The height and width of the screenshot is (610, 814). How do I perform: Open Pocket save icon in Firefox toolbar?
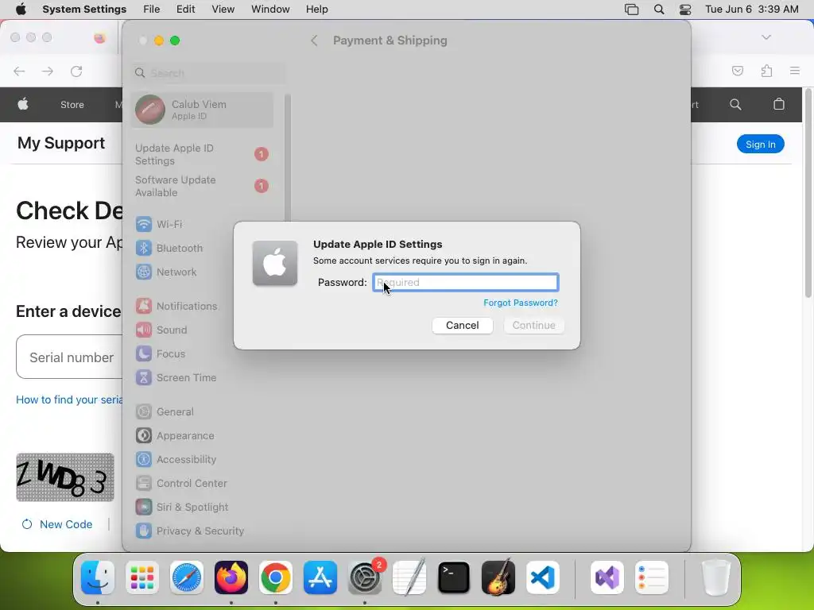[x=738, y=71]
